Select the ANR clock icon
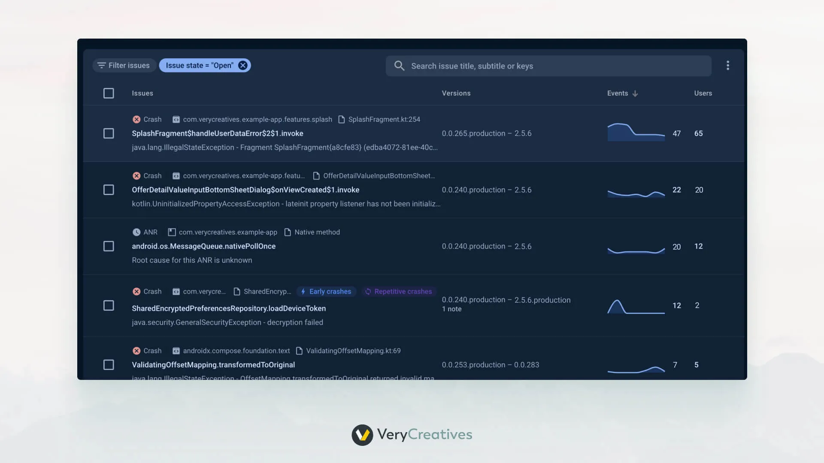The width and height of the screenshot is (824, 463). tap(136, 232)
